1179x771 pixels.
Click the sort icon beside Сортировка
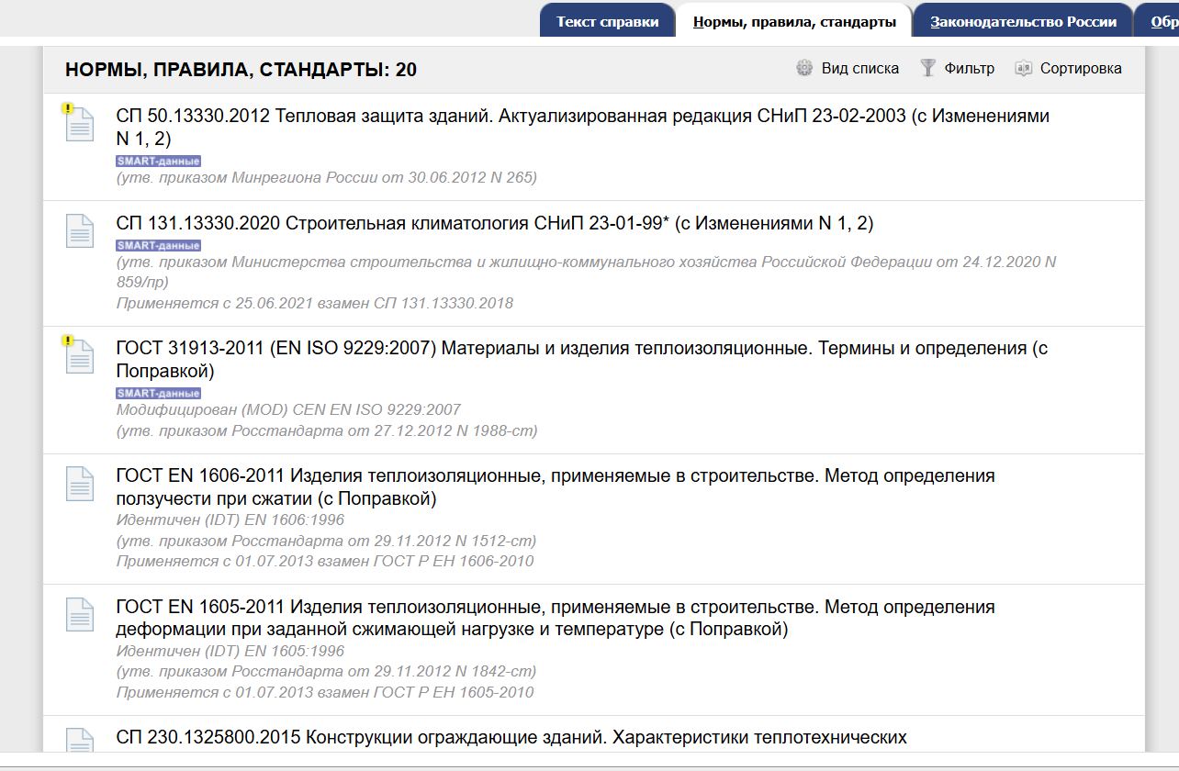click(x=1024, y=68)
